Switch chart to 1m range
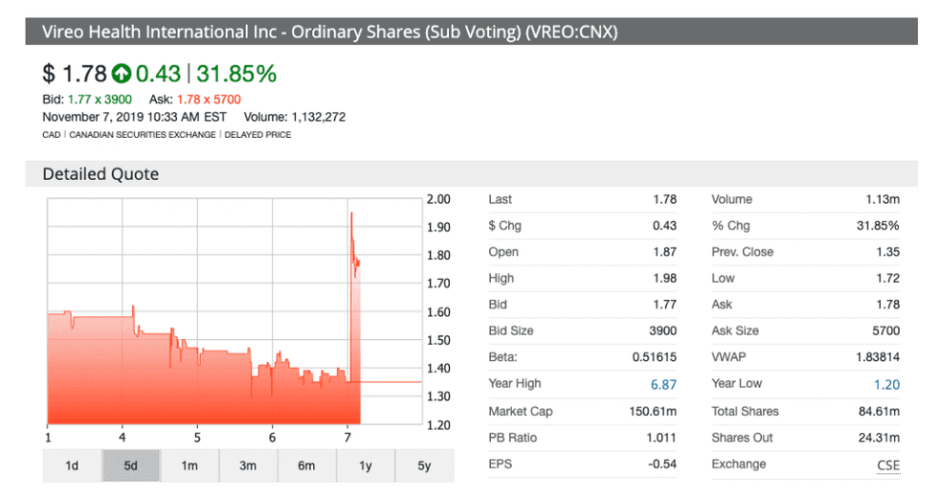 pyautogui.click(x=190, y=466)
